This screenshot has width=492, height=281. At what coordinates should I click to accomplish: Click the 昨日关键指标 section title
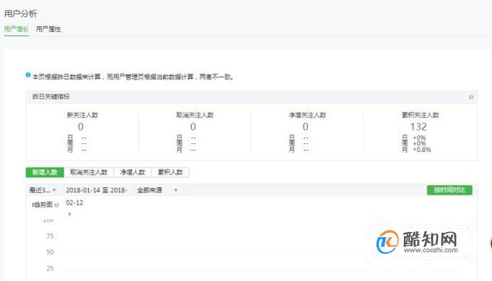(x=50, y=97)
